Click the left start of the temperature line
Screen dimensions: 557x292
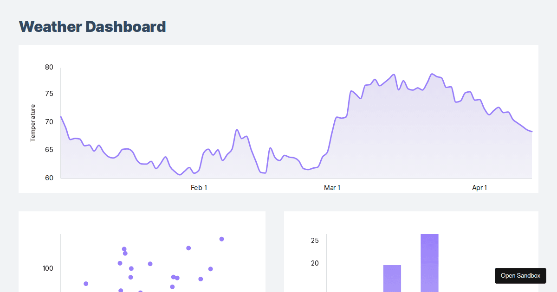[x=61, y=117]
